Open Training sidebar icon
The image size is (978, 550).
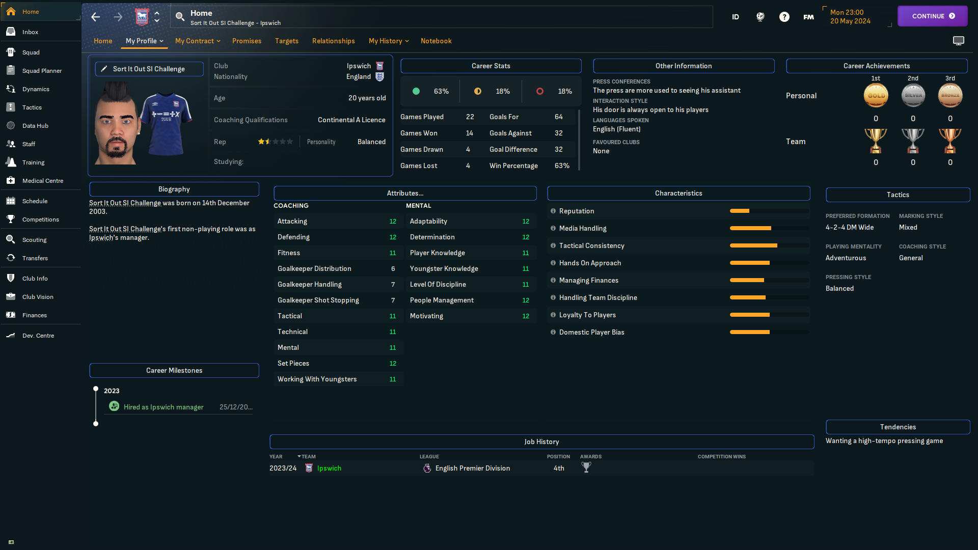coord(11,162)
